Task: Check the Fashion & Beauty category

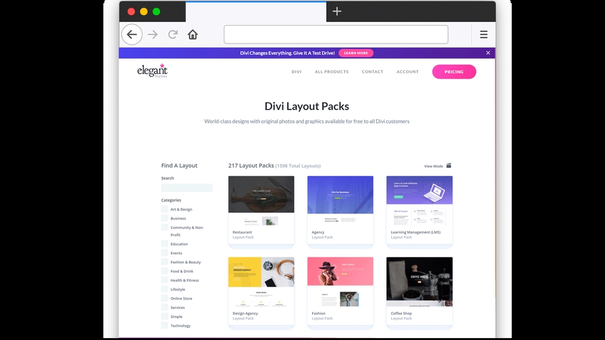Action: coord(164,262)
